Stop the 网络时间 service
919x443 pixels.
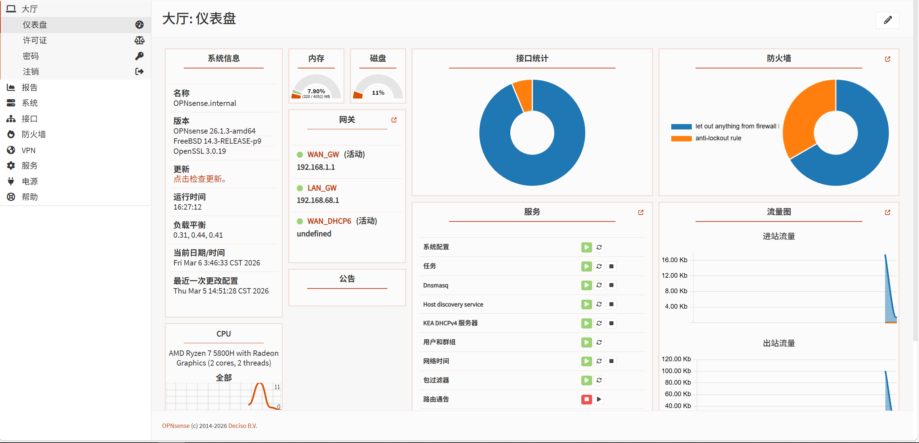click(611, 361)
